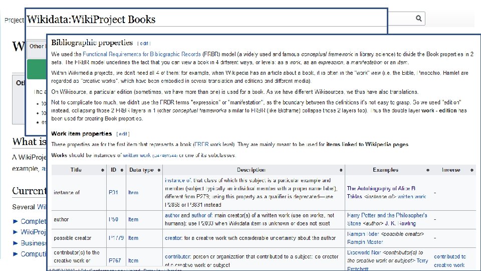Open the J. K. Rowling example link
The height and width of the screenshot is (271, 481).
(401, 224)
